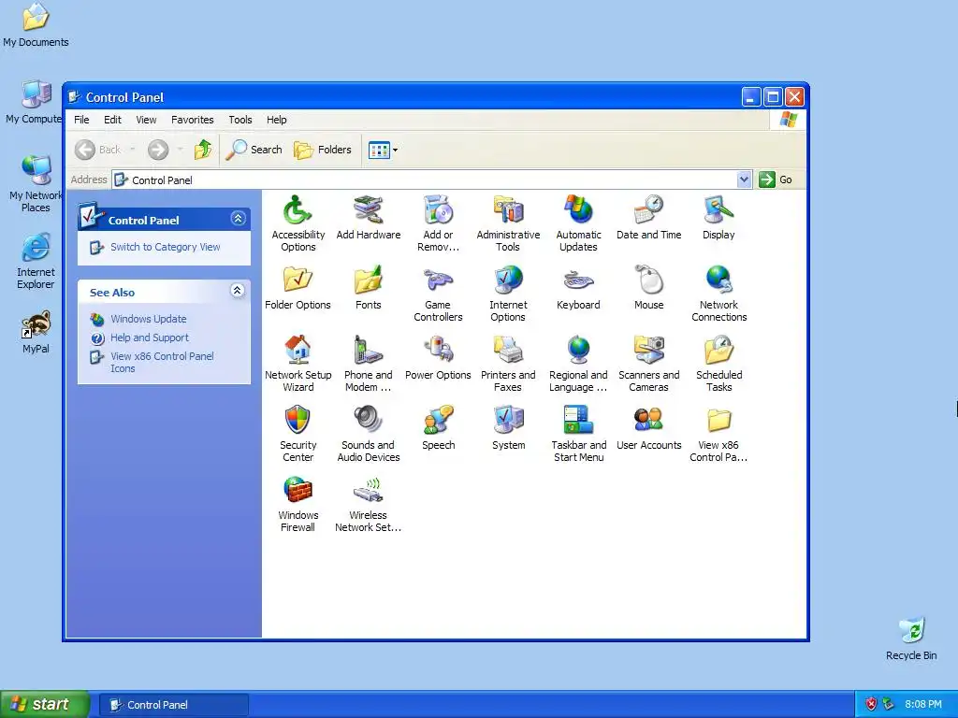Viewport: 958px width, 718px height.
Task: Select Control Panel taskbar button
Action: (174, 705)
